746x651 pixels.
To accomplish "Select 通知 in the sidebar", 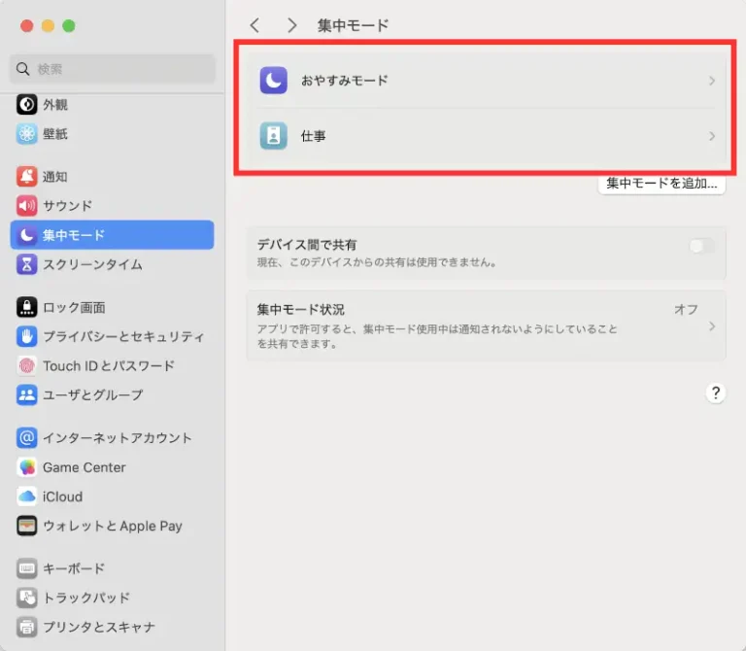I will pos(113,177).
